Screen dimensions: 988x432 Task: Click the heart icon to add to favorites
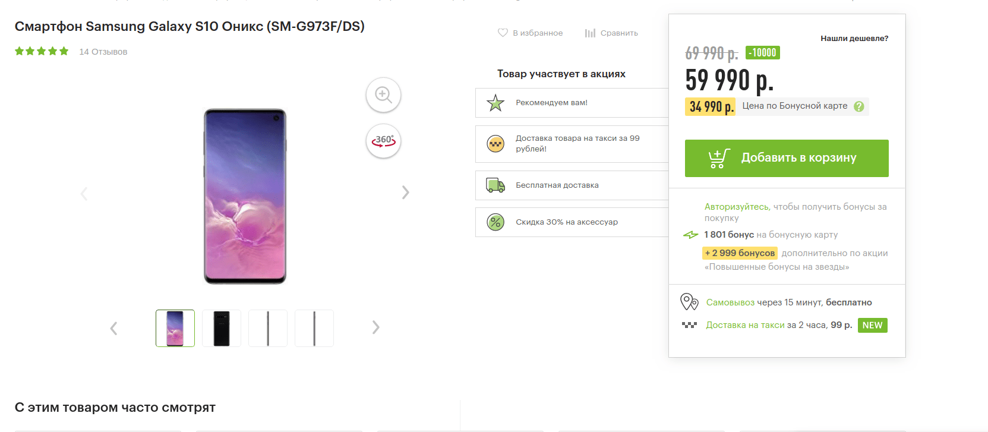503,33
